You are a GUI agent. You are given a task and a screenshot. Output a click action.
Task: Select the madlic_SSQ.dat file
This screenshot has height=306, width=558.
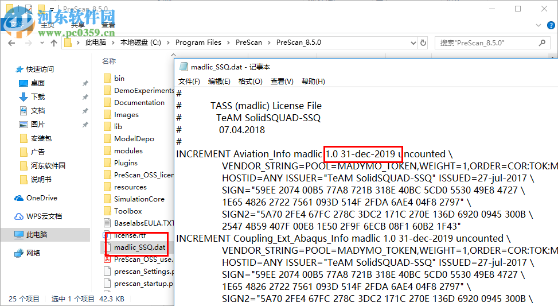click(140, 247)
